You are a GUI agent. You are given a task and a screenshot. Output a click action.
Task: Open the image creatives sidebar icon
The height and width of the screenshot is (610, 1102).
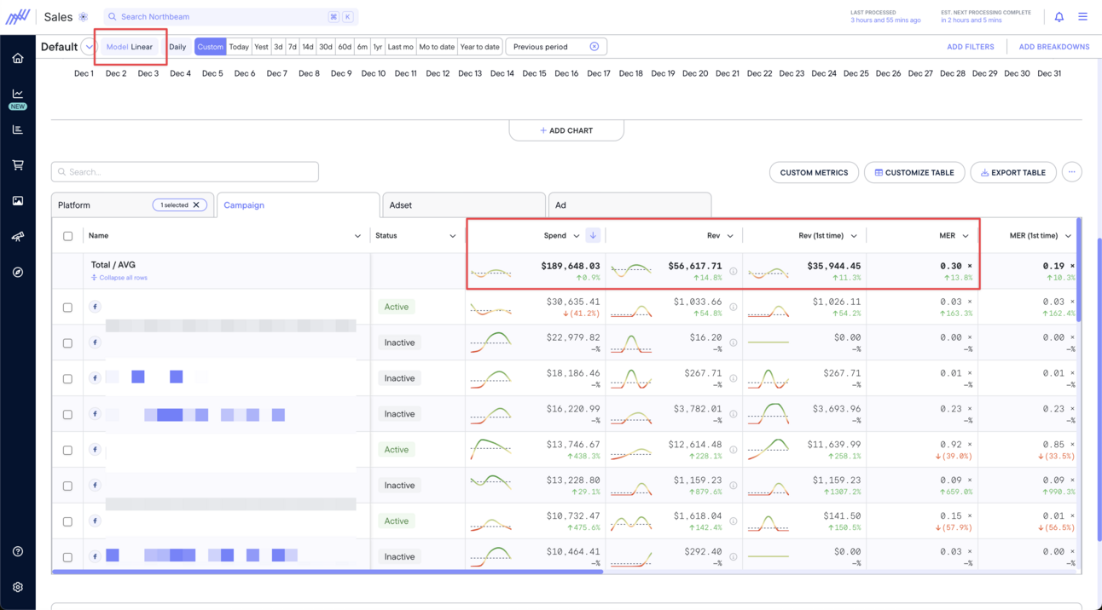pos(18,201)
